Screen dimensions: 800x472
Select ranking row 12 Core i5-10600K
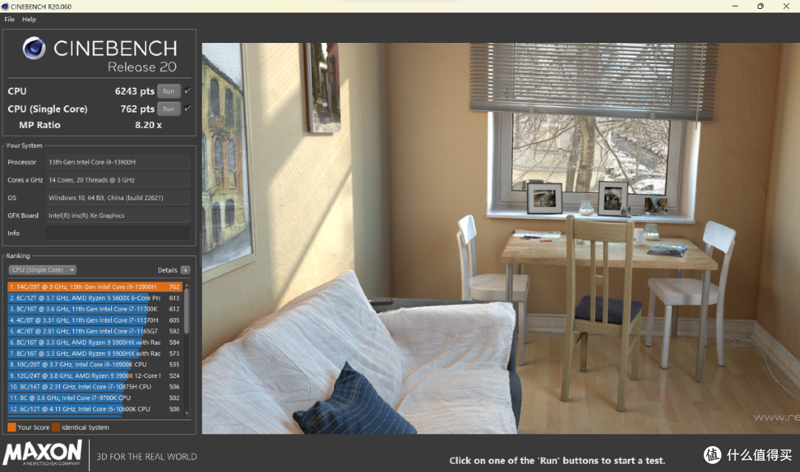click(94, 409)
